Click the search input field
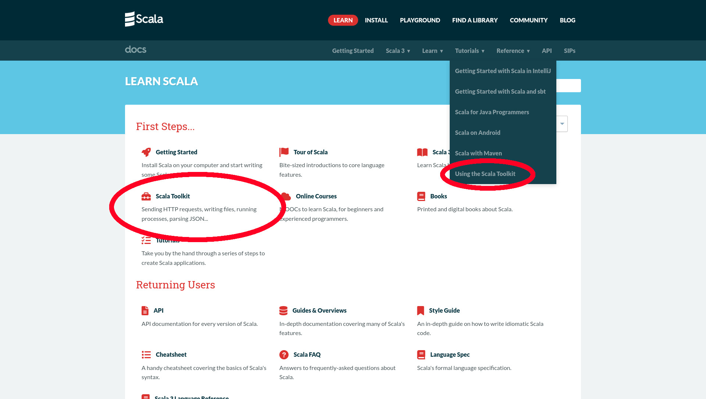 (x=568, y=86)
